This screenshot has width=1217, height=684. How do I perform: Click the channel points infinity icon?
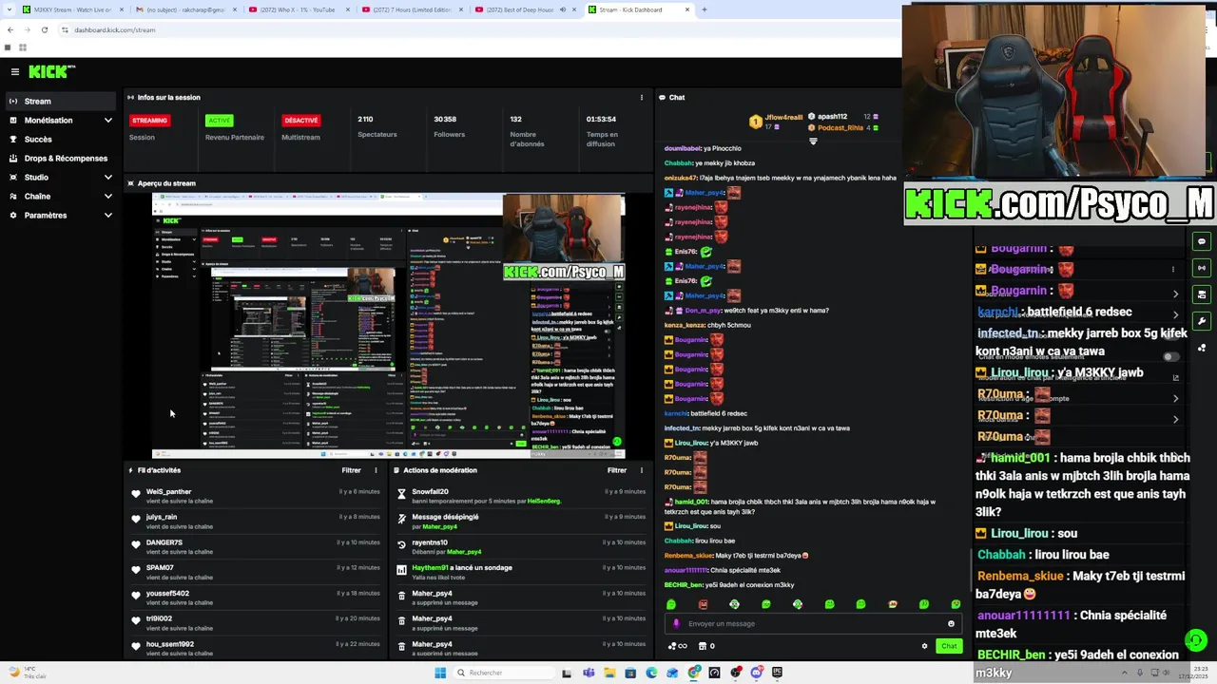pos(678,646)
